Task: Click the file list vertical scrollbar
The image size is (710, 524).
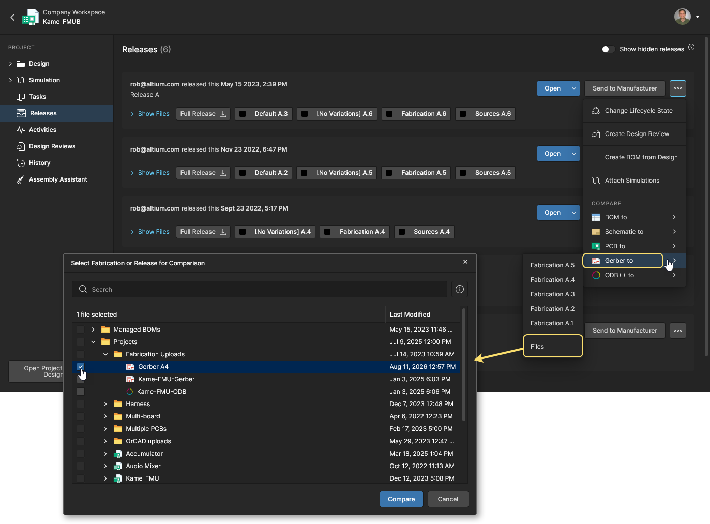Action: click(464, 365)
